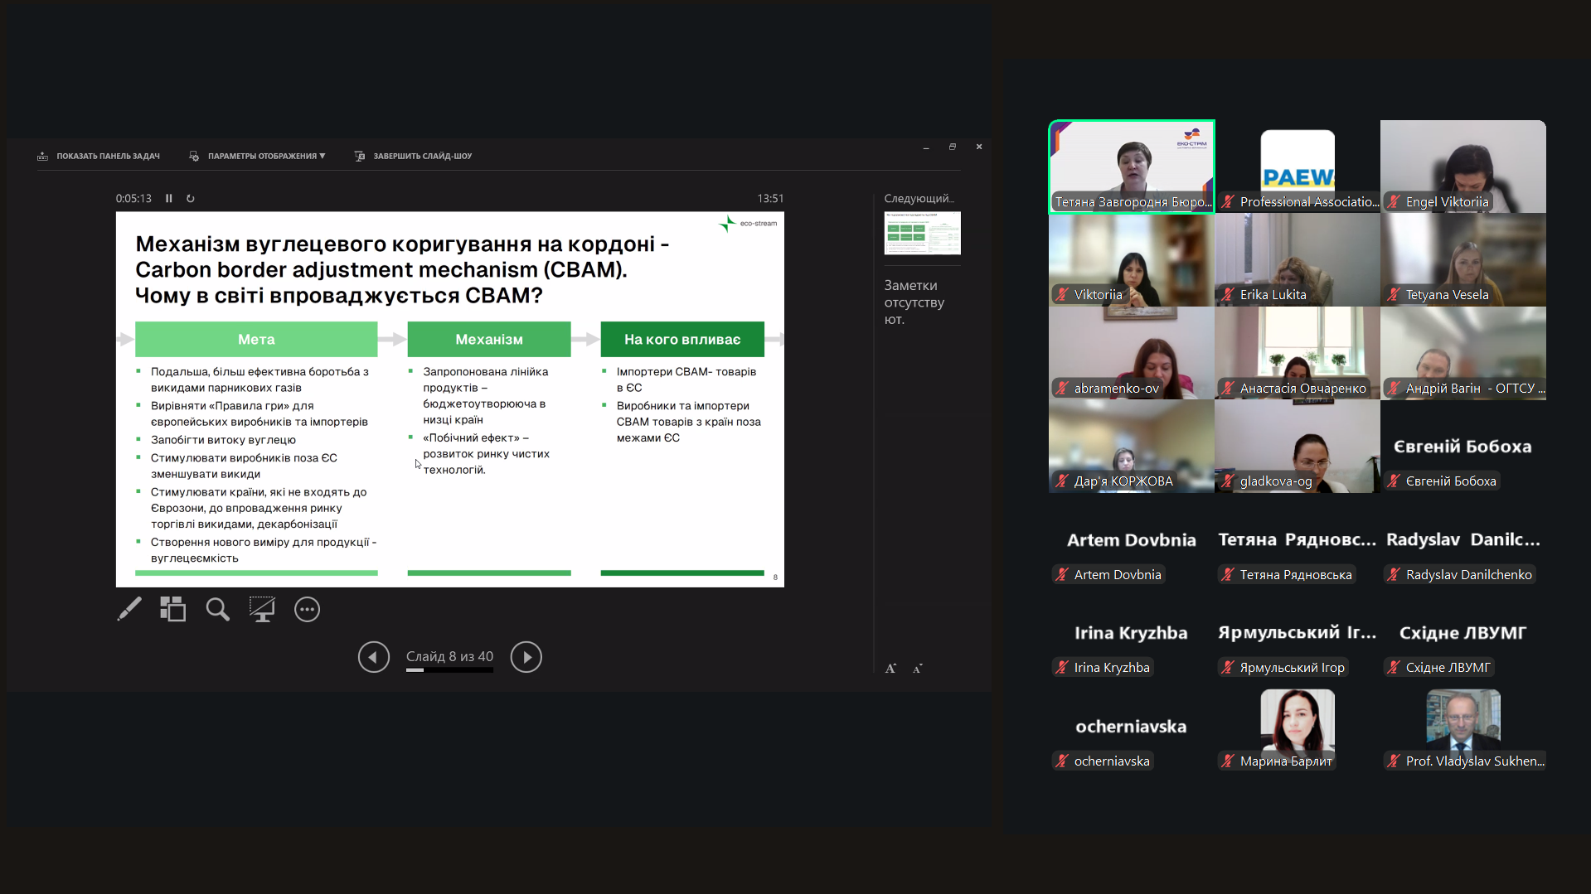Pause the presentation timer
Screen dimensions: 1591x894
(x=169, y=199)
